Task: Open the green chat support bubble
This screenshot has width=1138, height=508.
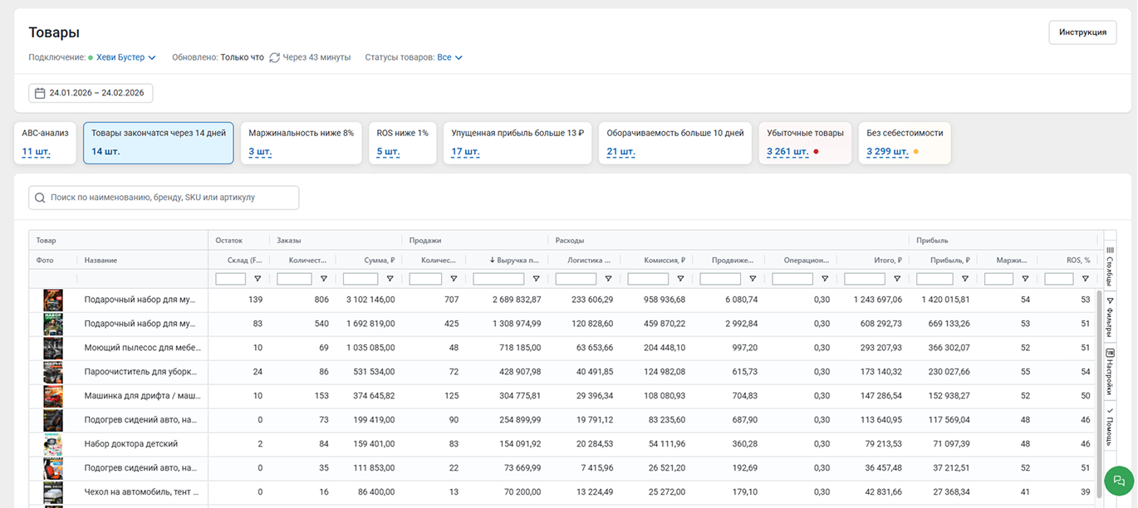Action: (x=1118, y=481)
